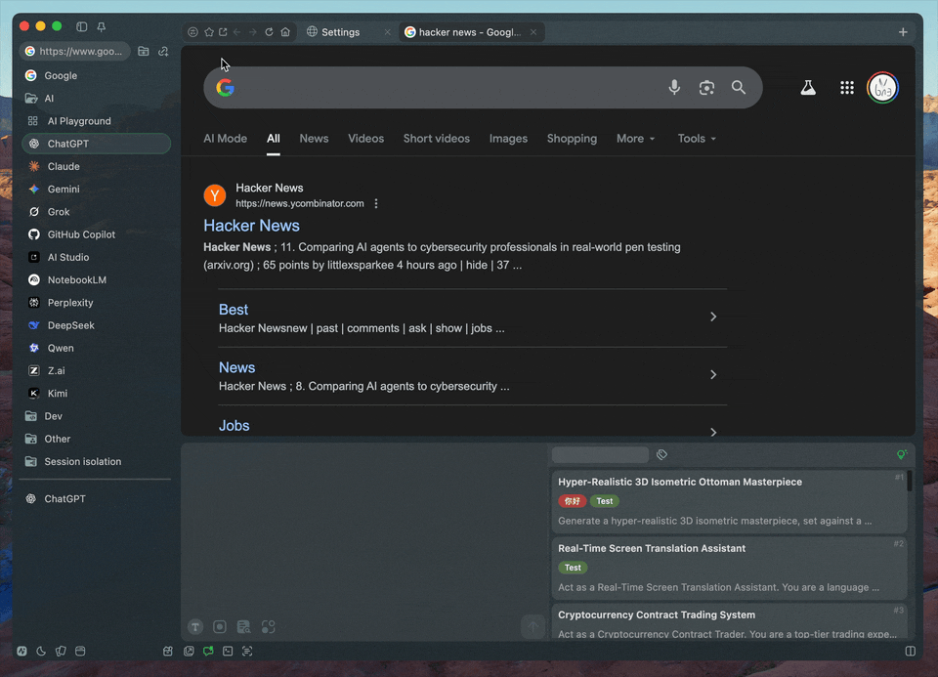938x677 pixels.
Task: Click the Google search magnifier button
Action: (739, 88)
